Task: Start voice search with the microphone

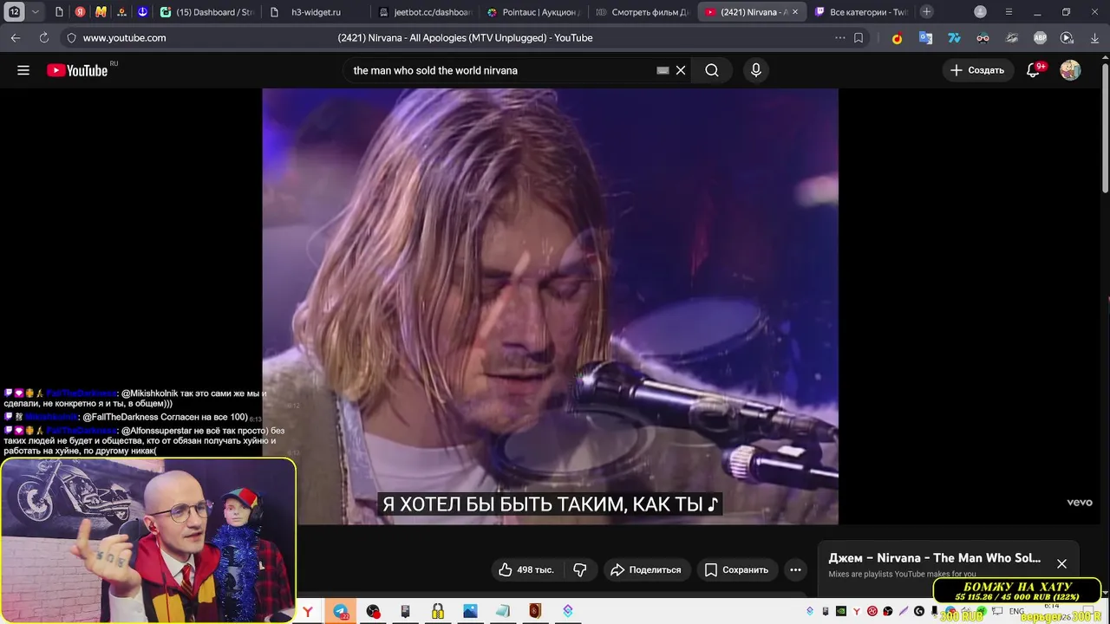Action: [x=756, y=70]
